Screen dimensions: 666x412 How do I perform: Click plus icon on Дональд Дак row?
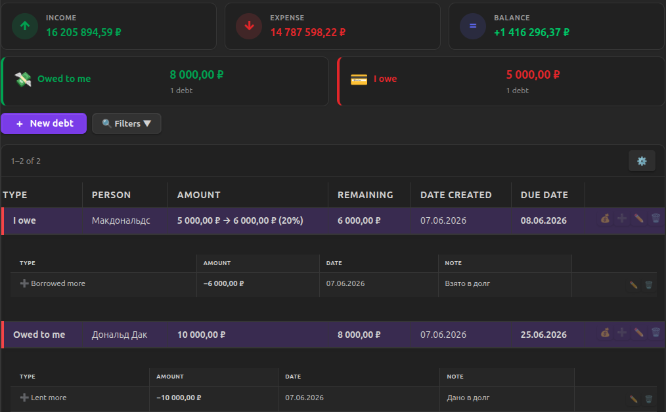[622, 333]
